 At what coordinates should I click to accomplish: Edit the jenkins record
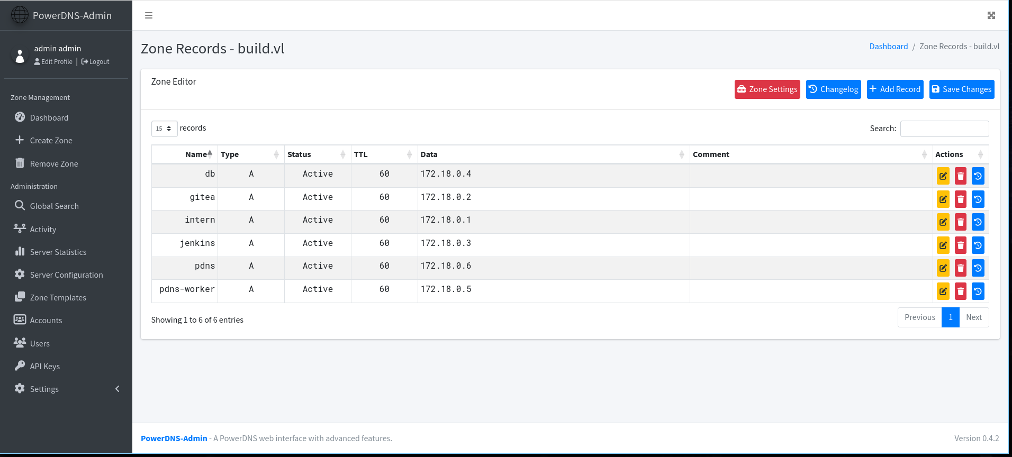click(943, 245)
